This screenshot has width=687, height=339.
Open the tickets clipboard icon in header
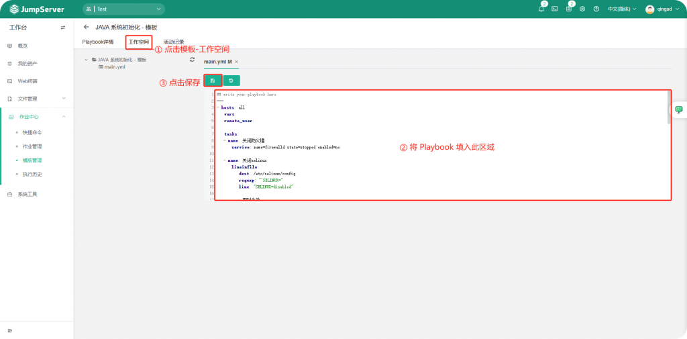pos(569,9)
